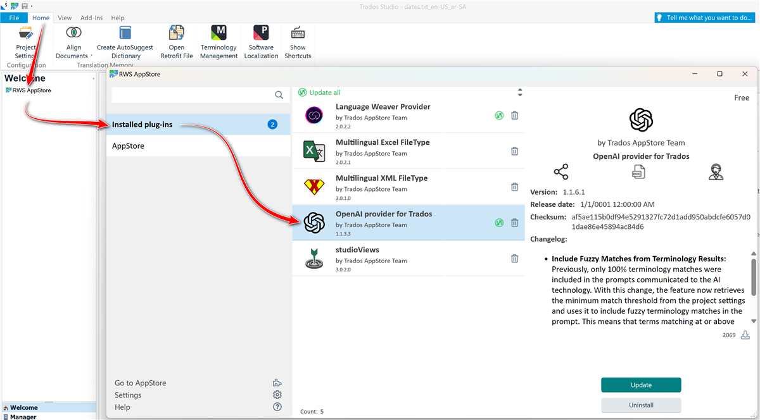Click the Uninstall button

[641, 405]
